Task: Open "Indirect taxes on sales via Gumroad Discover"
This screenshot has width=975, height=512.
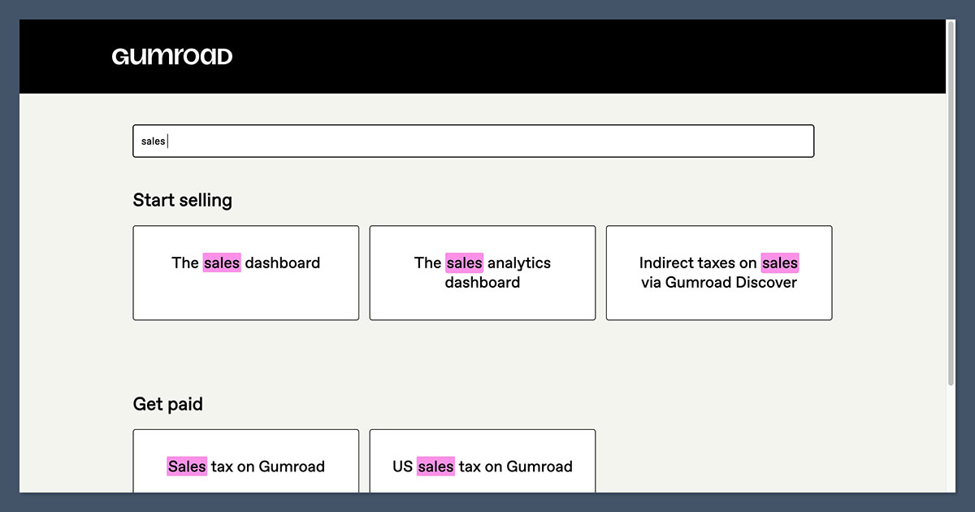Action: coord(719,273)
